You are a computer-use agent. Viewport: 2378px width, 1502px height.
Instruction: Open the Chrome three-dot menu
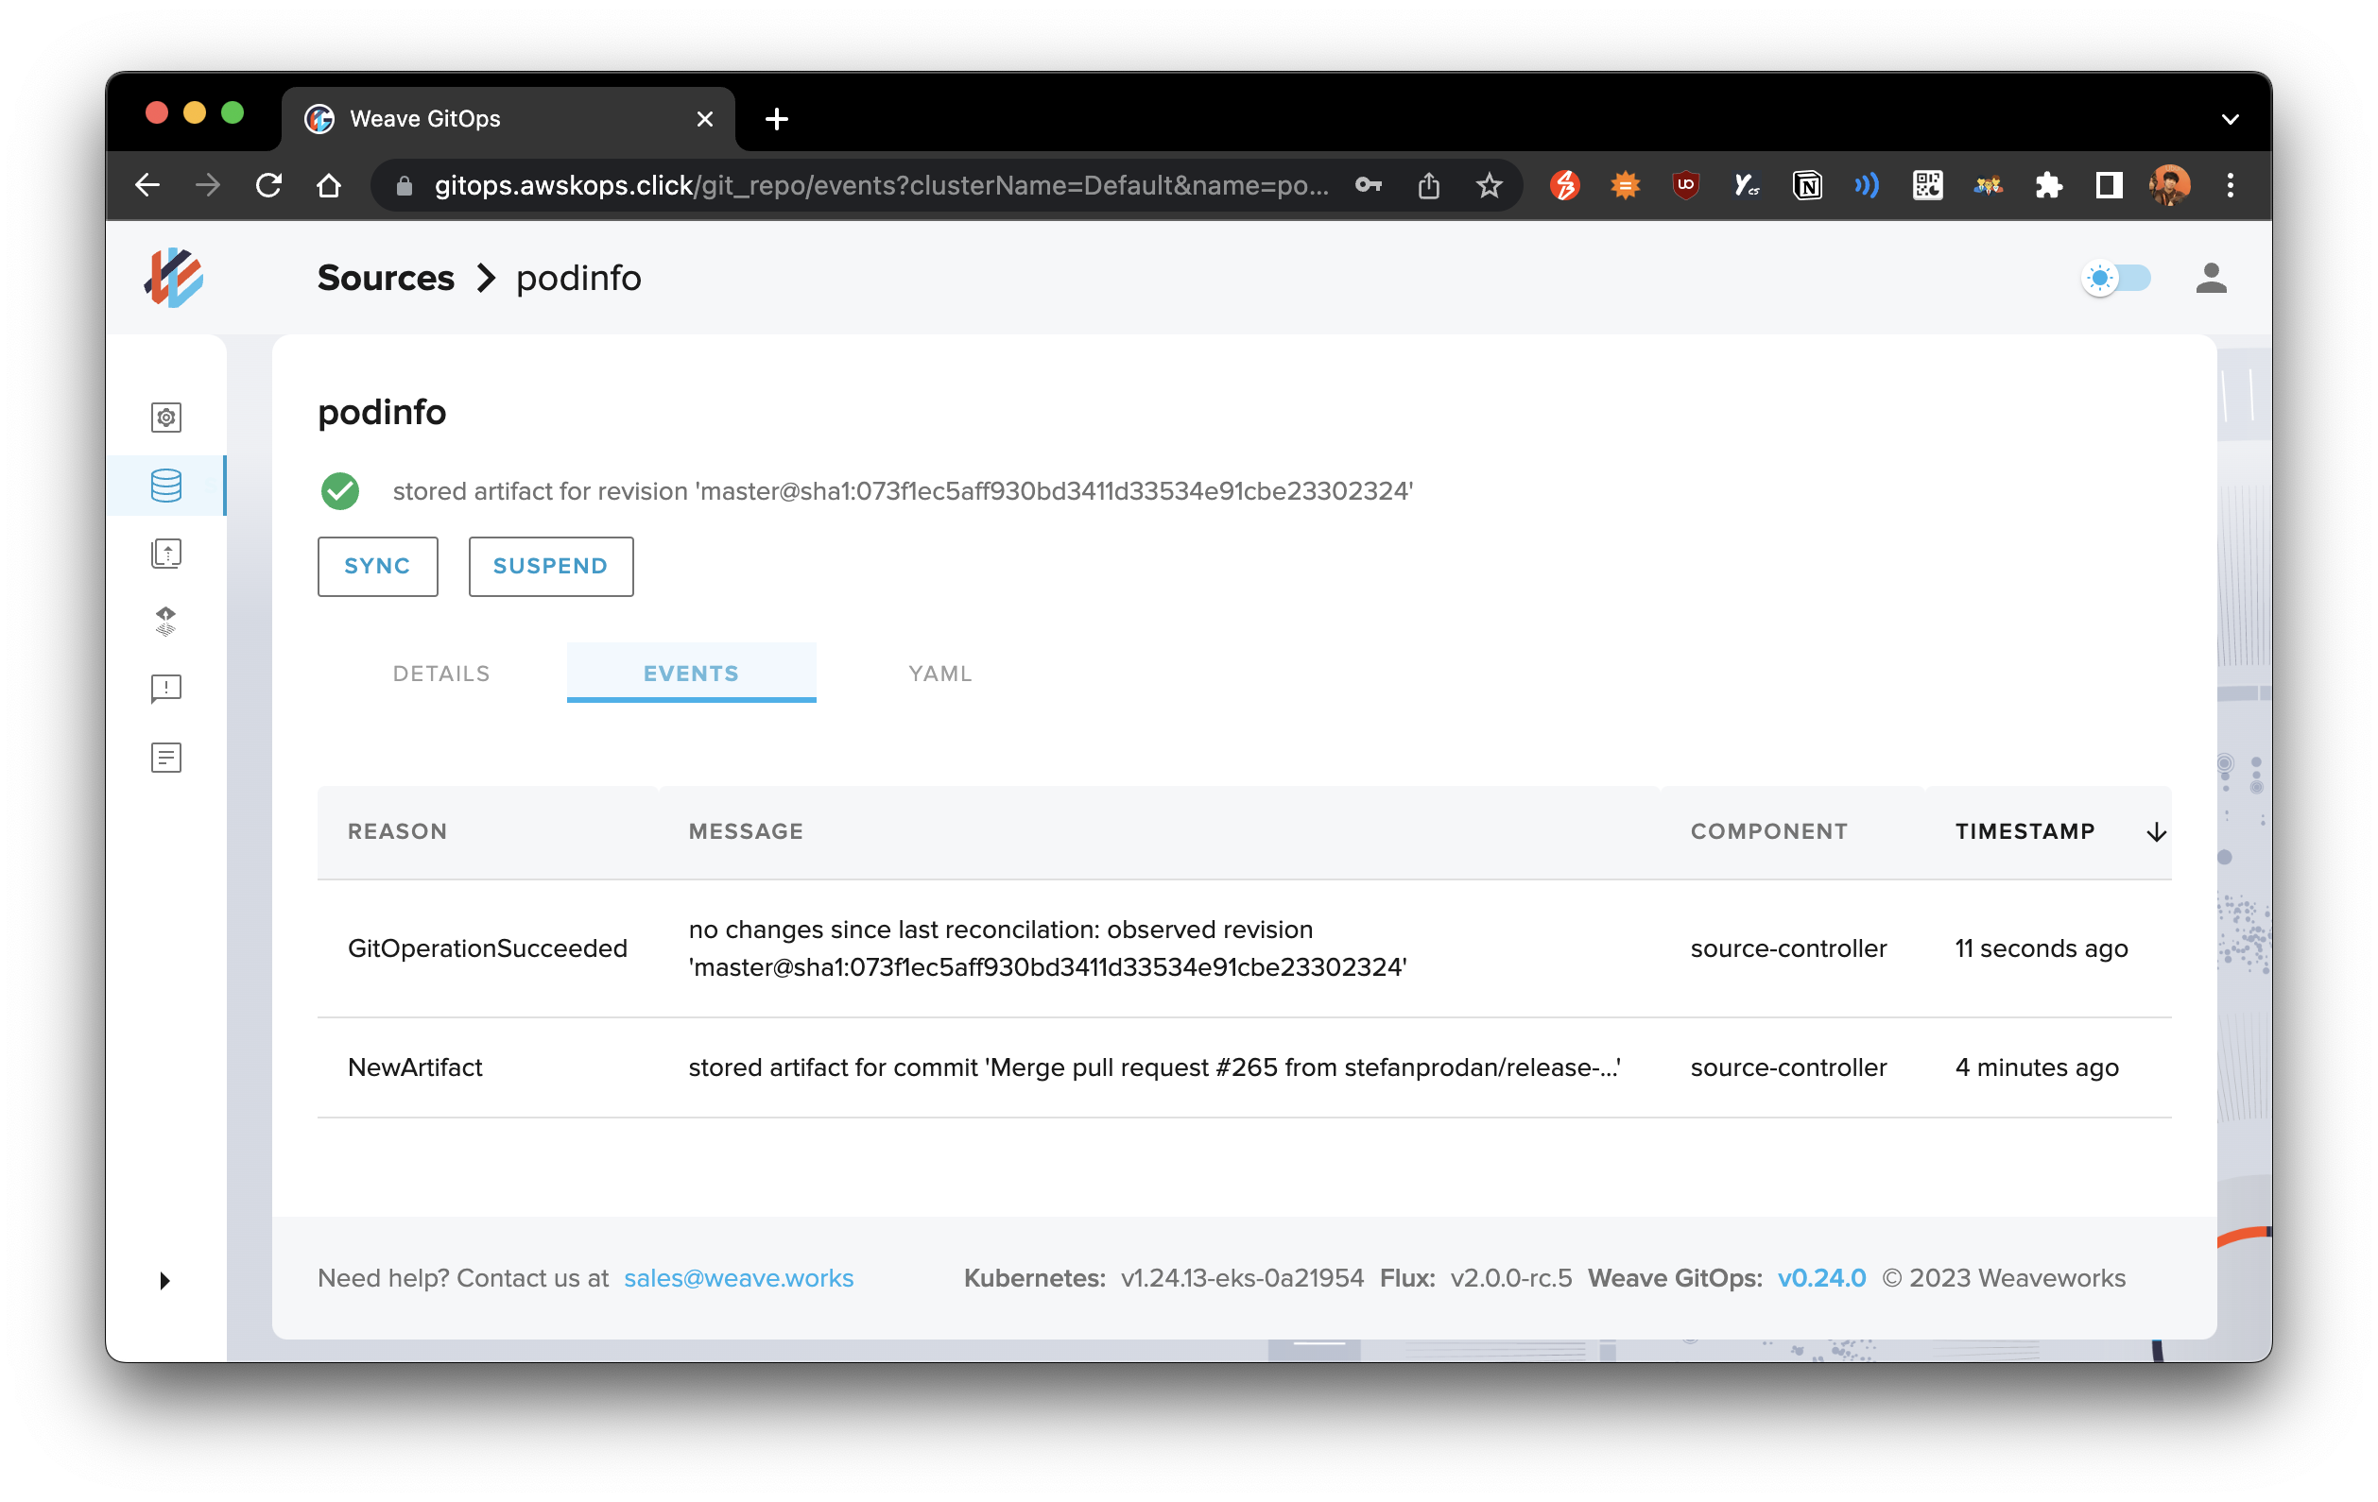tap(2230, 185)
